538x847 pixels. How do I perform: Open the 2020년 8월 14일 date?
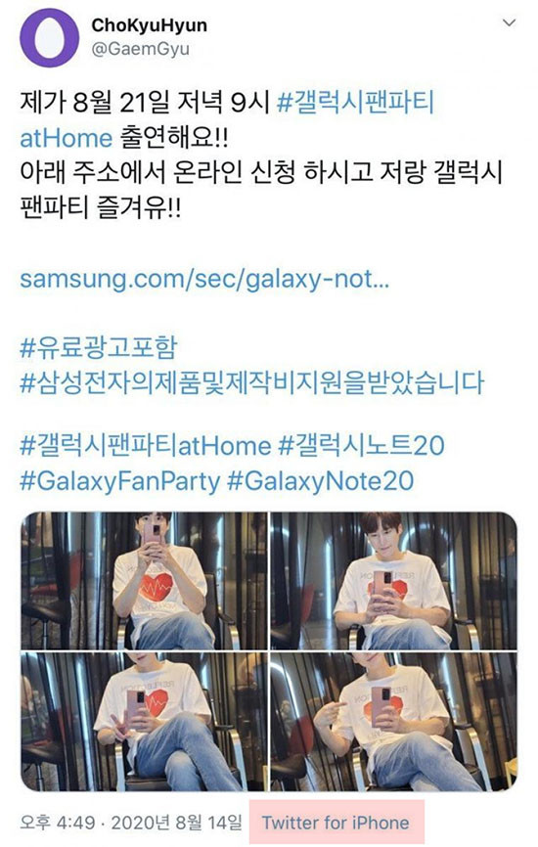(177, 823)
